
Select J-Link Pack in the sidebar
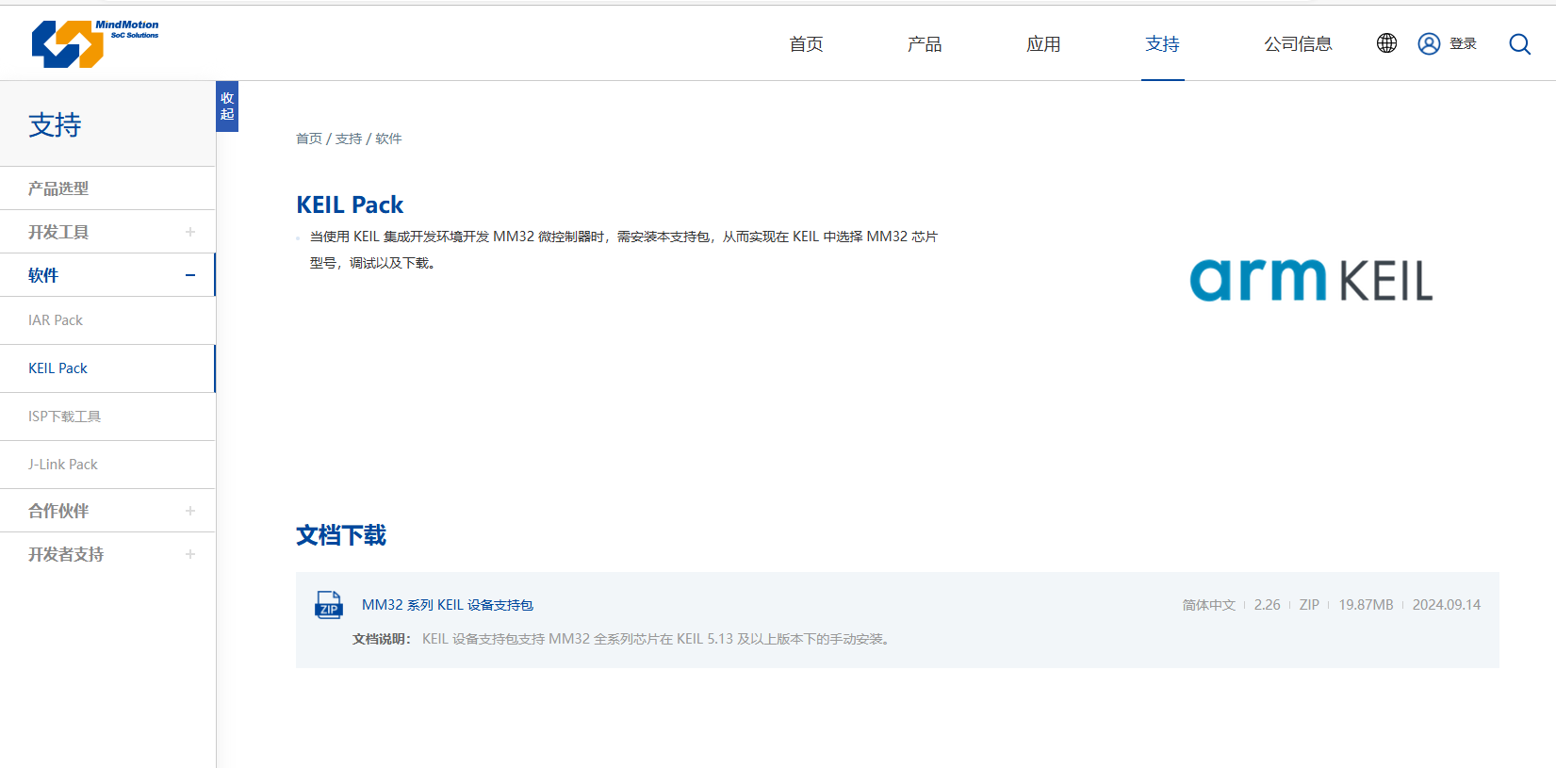[63, 465]
